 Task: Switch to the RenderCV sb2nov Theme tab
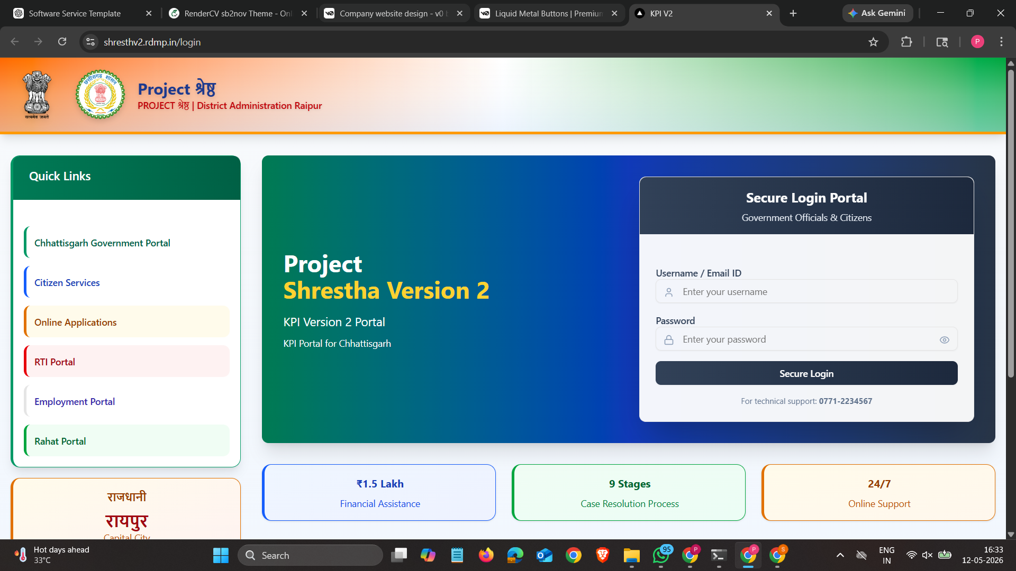[x=237, y=13]
